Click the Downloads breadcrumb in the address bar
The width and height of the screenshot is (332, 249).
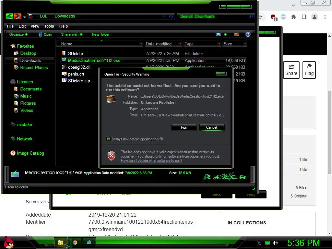[65, 16]
